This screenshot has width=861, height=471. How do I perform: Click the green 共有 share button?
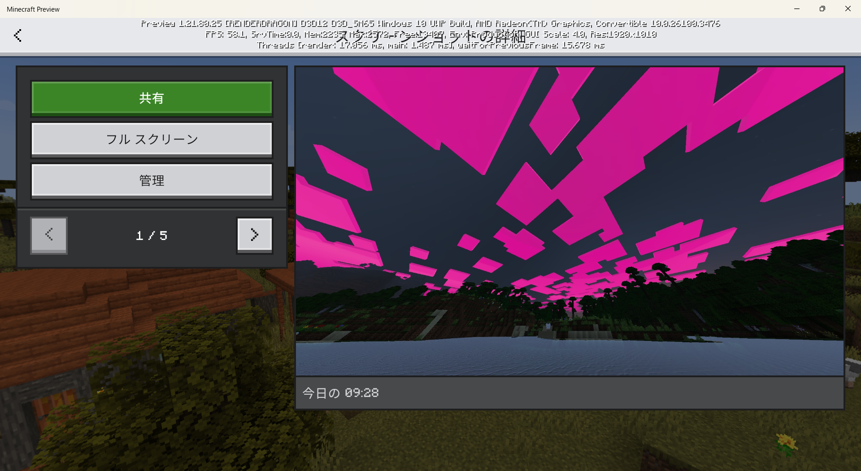(x=152, y=98)
